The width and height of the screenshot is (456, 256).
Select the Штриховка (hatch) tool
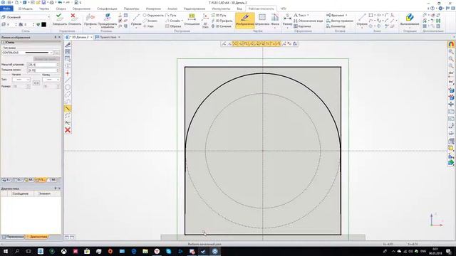pyautogui.click(x=262, y=20)
